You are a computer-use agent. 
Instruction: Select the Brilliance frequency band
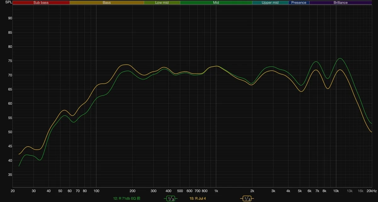pos(341,3)
